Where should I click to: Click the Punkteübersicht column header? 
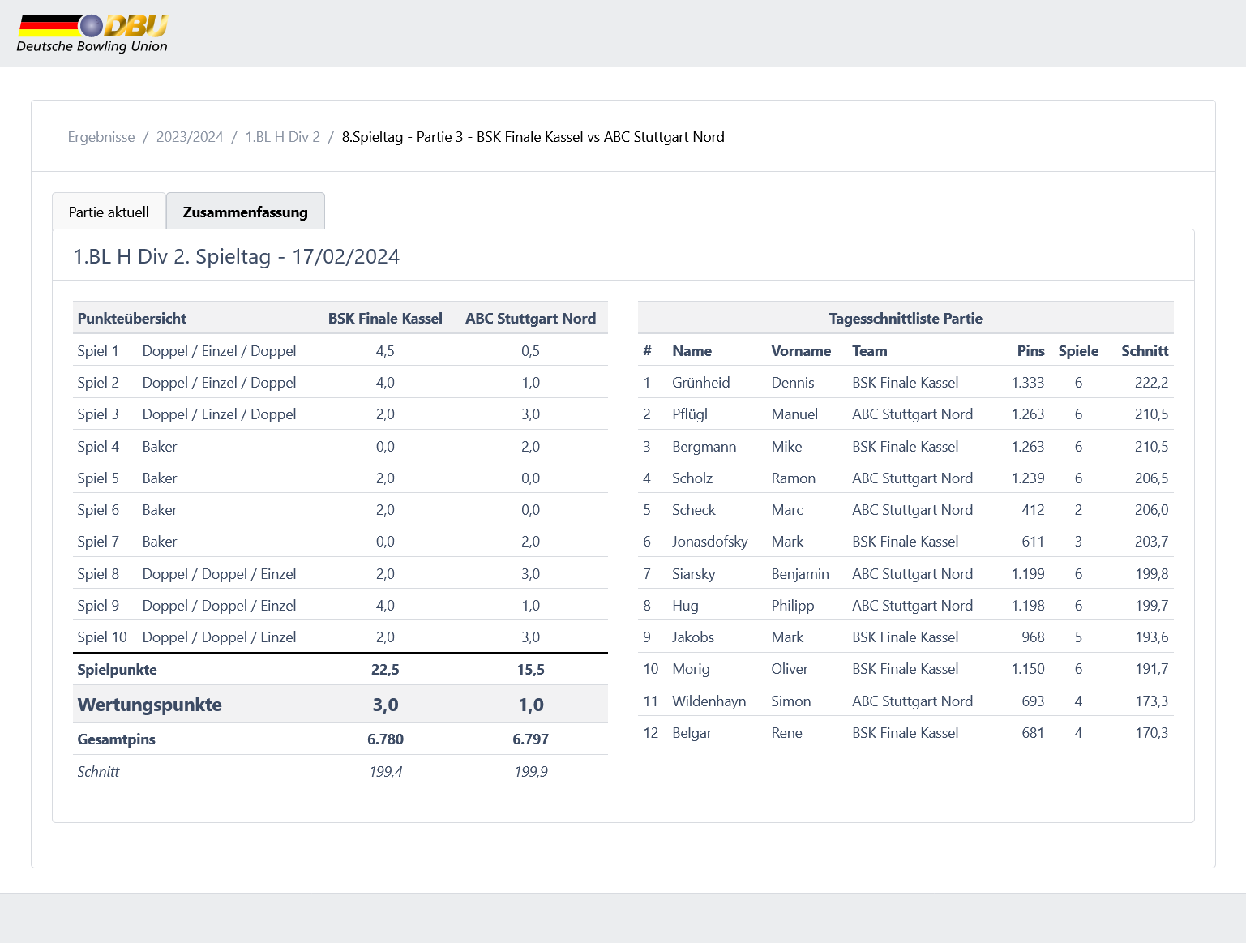pos(132,319)
